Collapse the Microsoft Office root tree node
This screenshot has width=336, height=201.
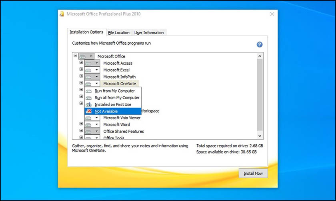[75, 56]
